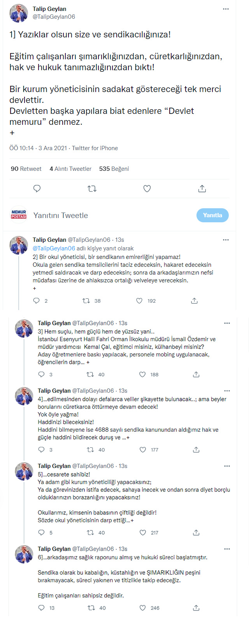Open the @TalipGeylan06 mention link in reply

(x=54, y=248)
